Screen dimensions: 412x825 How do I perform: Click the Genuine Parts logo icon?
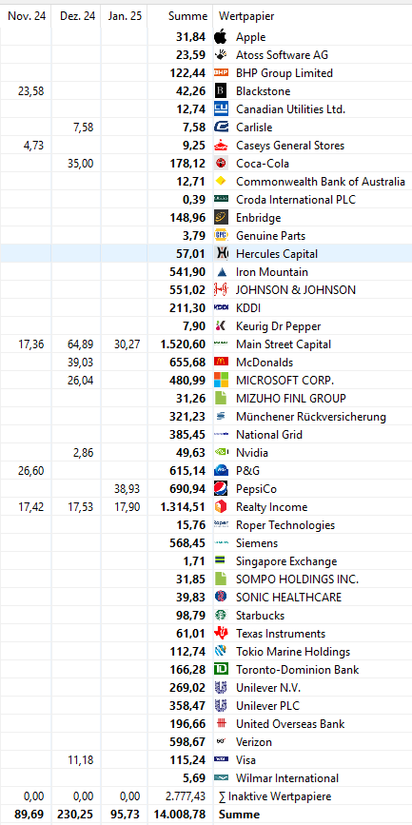click(x=221, y=236)
